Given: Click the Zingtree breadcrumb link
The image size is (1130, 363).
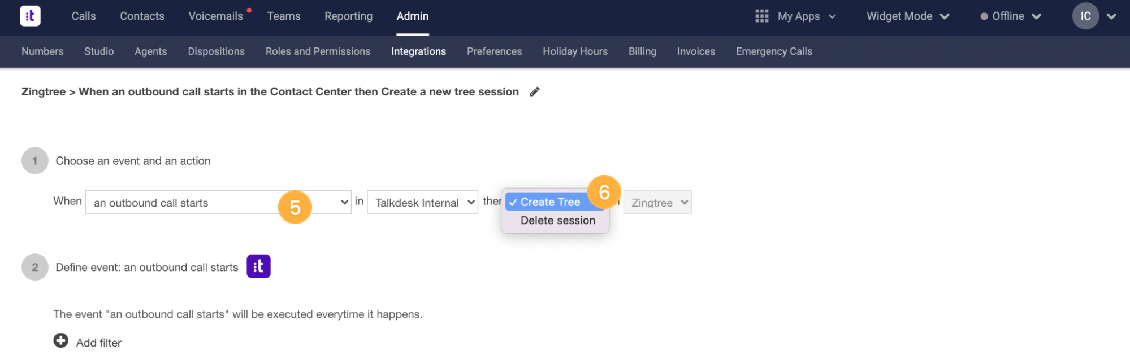Looking at the screenshot, I should pyautogui.click(x=44, y=91).
